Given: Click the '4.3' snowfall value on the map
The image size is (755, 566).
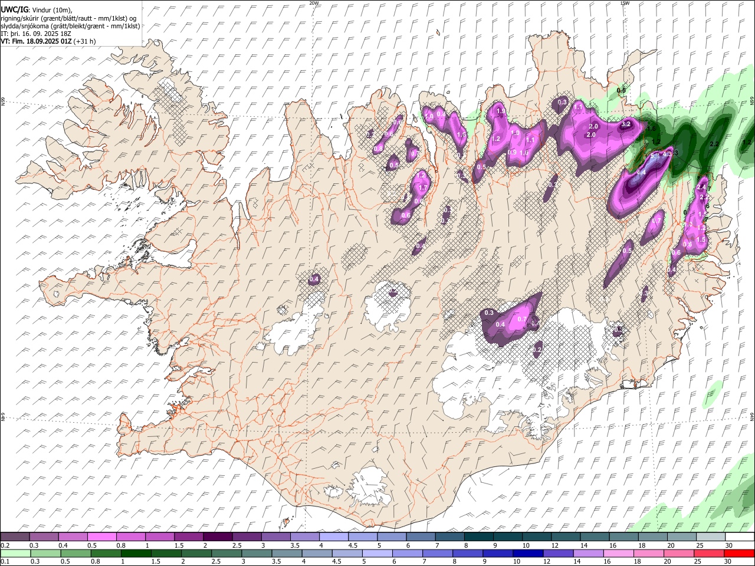Looking at the screenshot, I should pos(667,154).
